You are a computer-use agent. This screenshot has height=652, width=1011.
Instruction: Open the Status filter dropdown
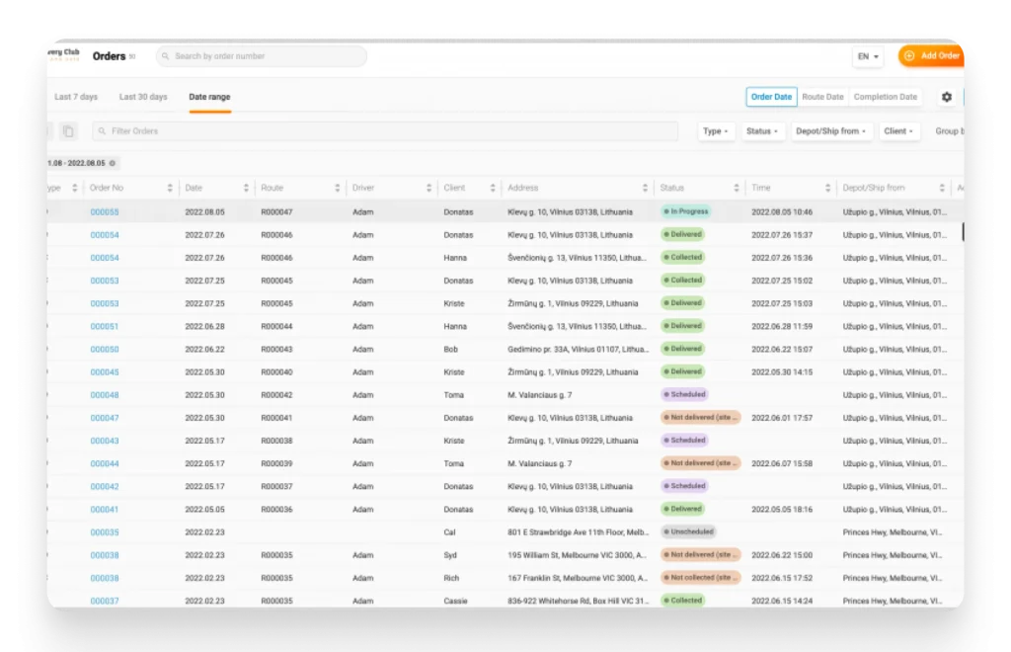tap(762, 130)
